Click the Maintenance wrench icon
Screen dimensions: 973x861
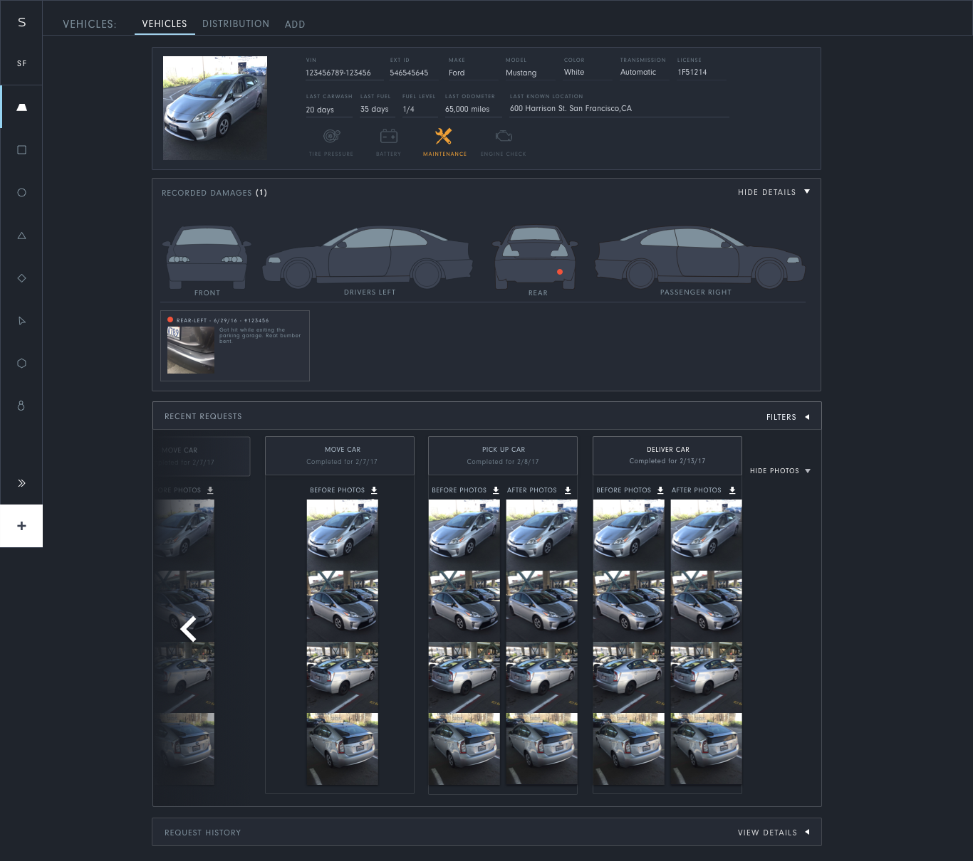(x=444, y=136)
